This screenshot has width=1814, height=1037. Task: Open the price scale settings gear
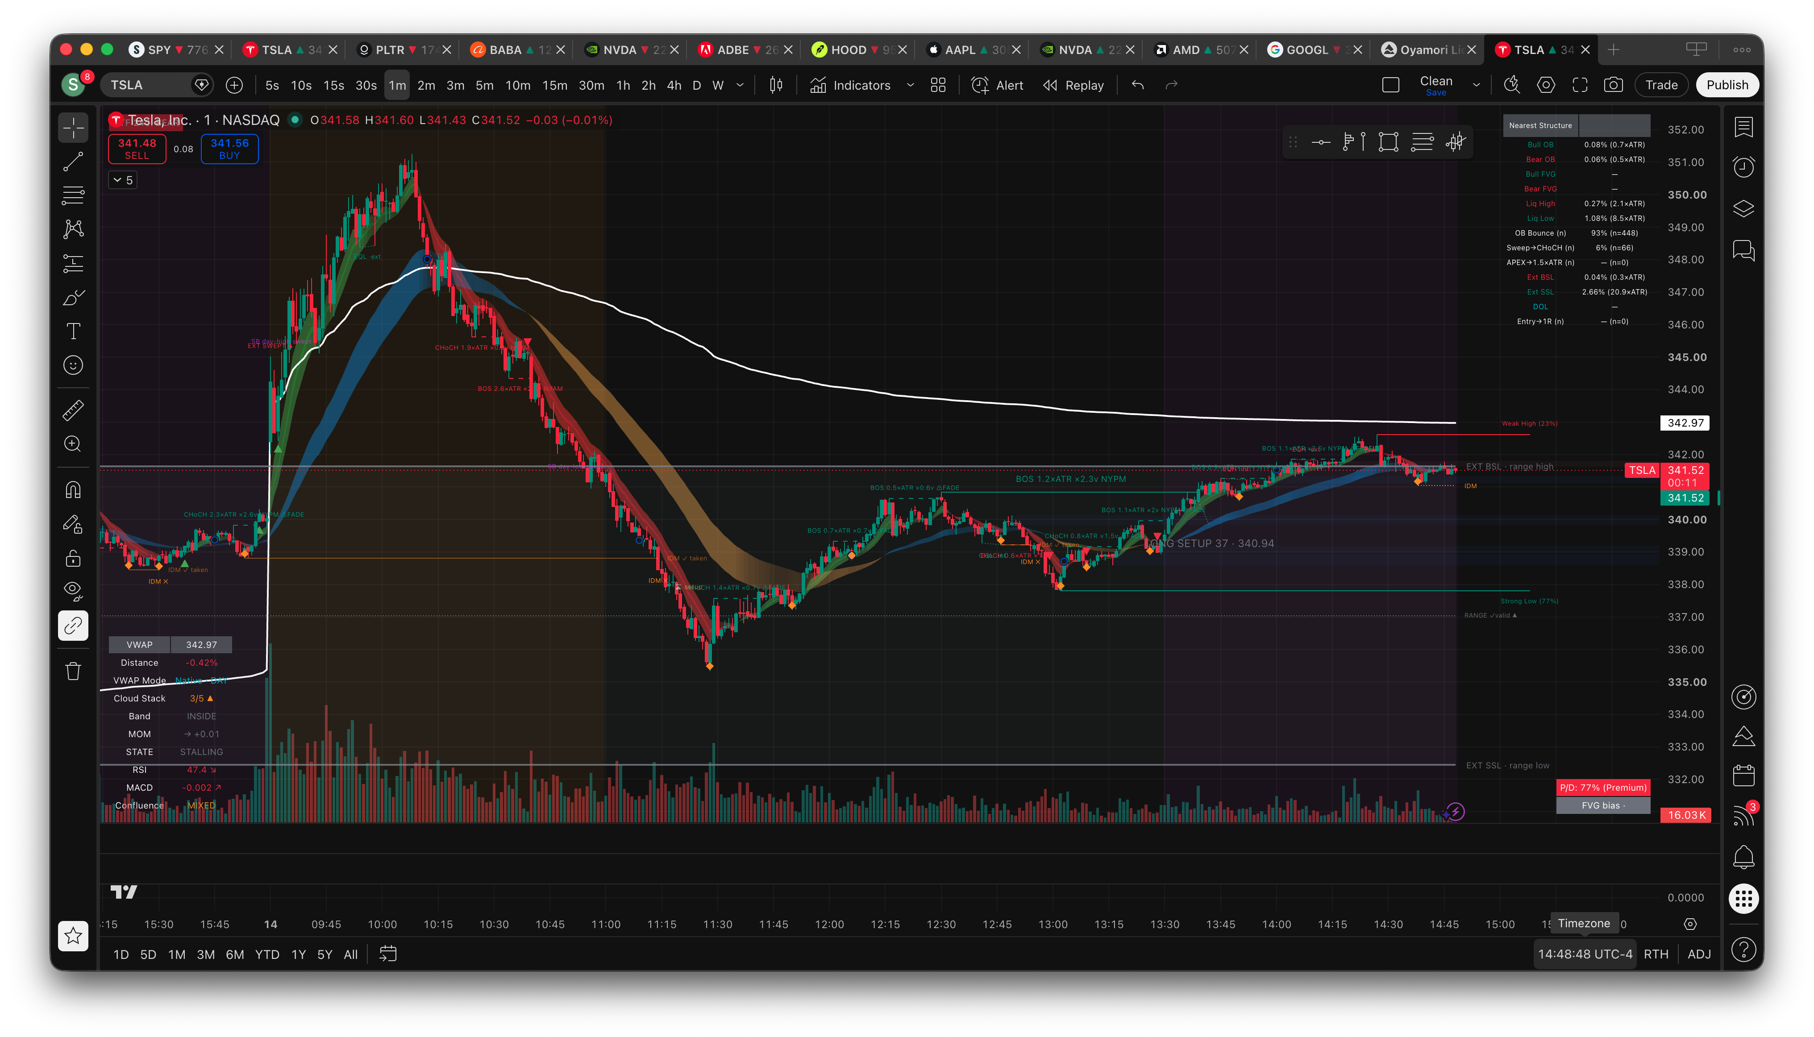(x=1690, y=924)
